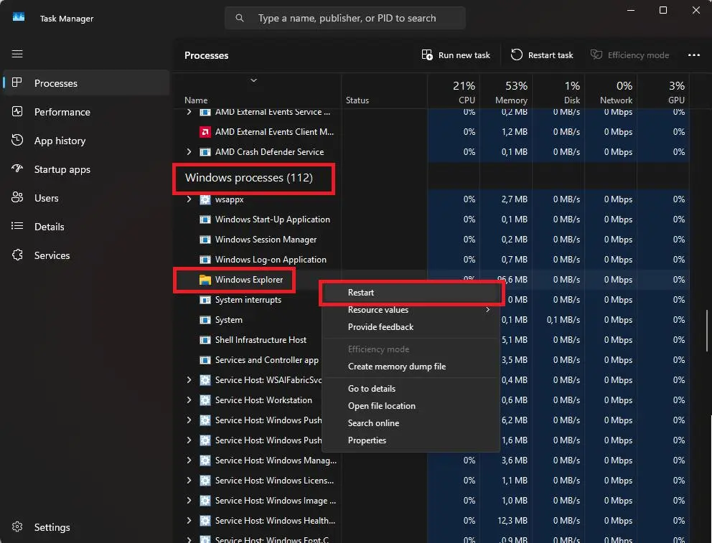Image resolution: width=712 pixels, height=543 pixels.
Task: Choose Open file location
Action: (411, 406)
